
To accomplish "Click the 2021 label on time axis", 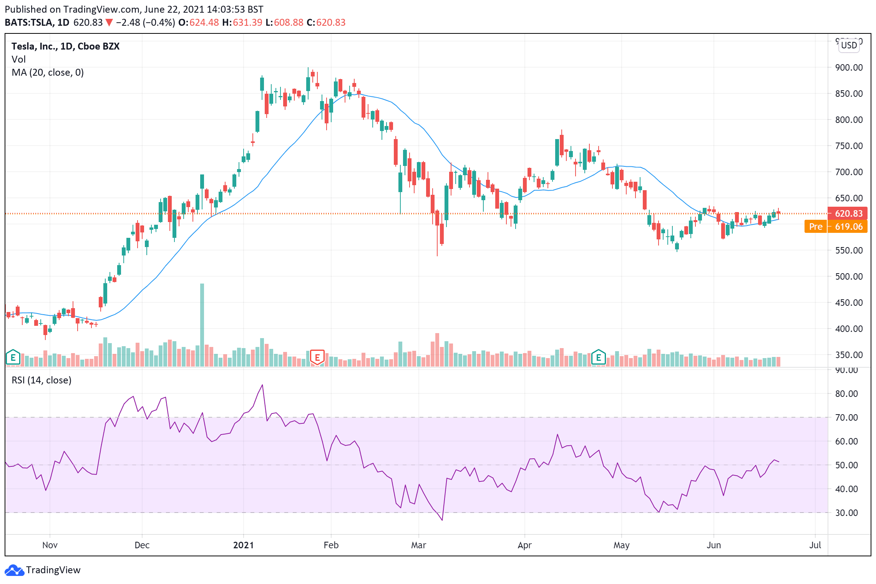I will click(x=244, y=545).
